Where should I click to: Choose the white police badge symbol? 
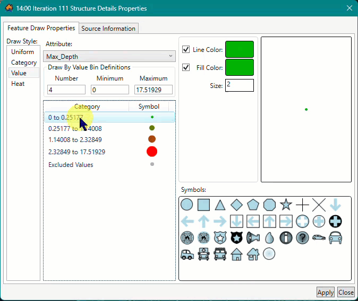click(220, 238)
